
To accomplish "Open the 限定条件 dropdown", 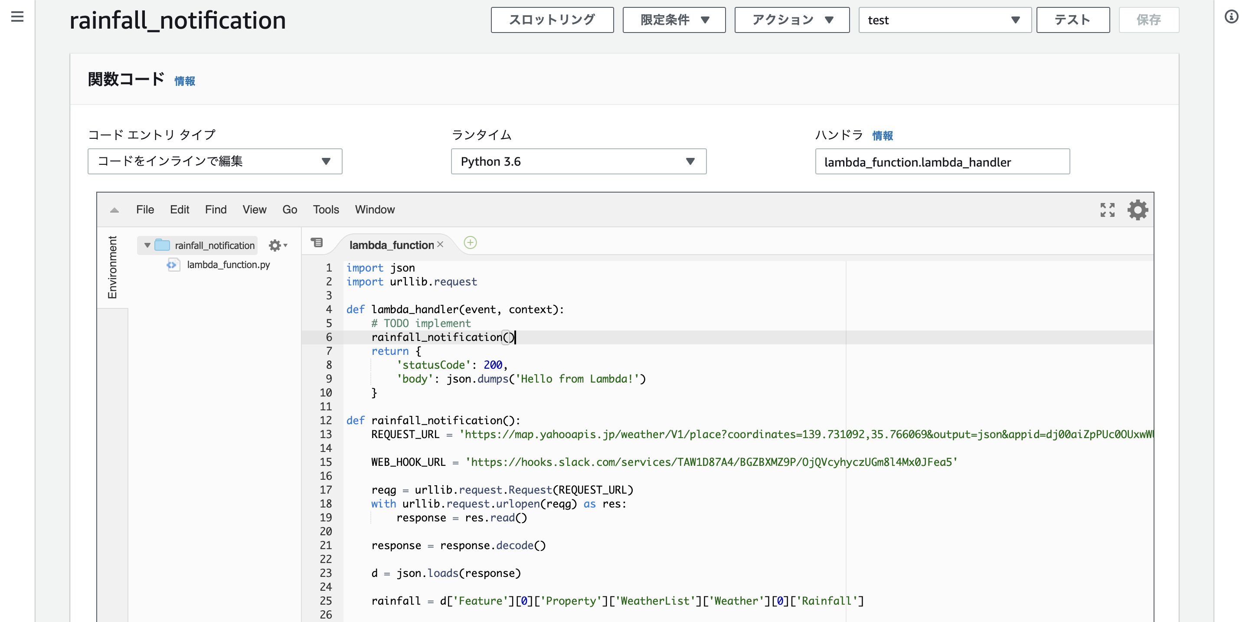I will [x=674, y=20].
